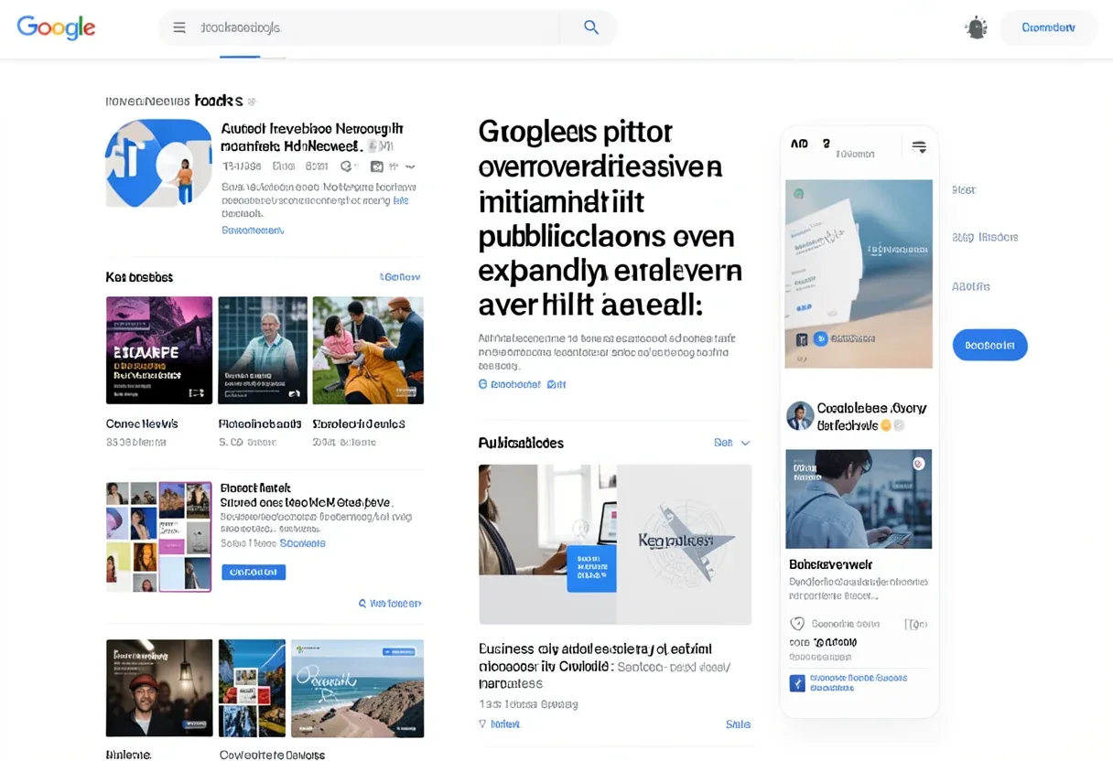1113x761 pixels.
Task: Click the author avatar in the phone panel
Action: click(800, 416)
